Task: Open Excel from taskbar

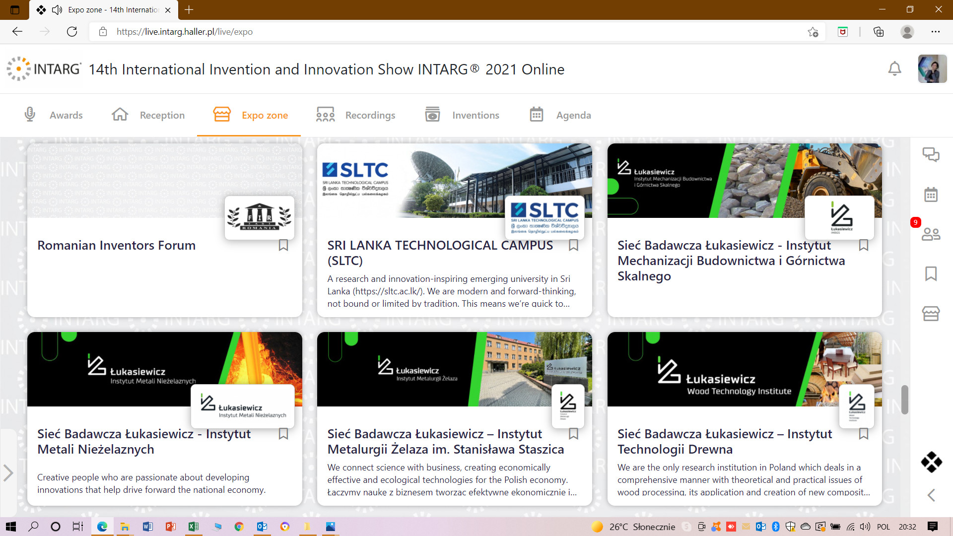Action: (x=193, y=527)
